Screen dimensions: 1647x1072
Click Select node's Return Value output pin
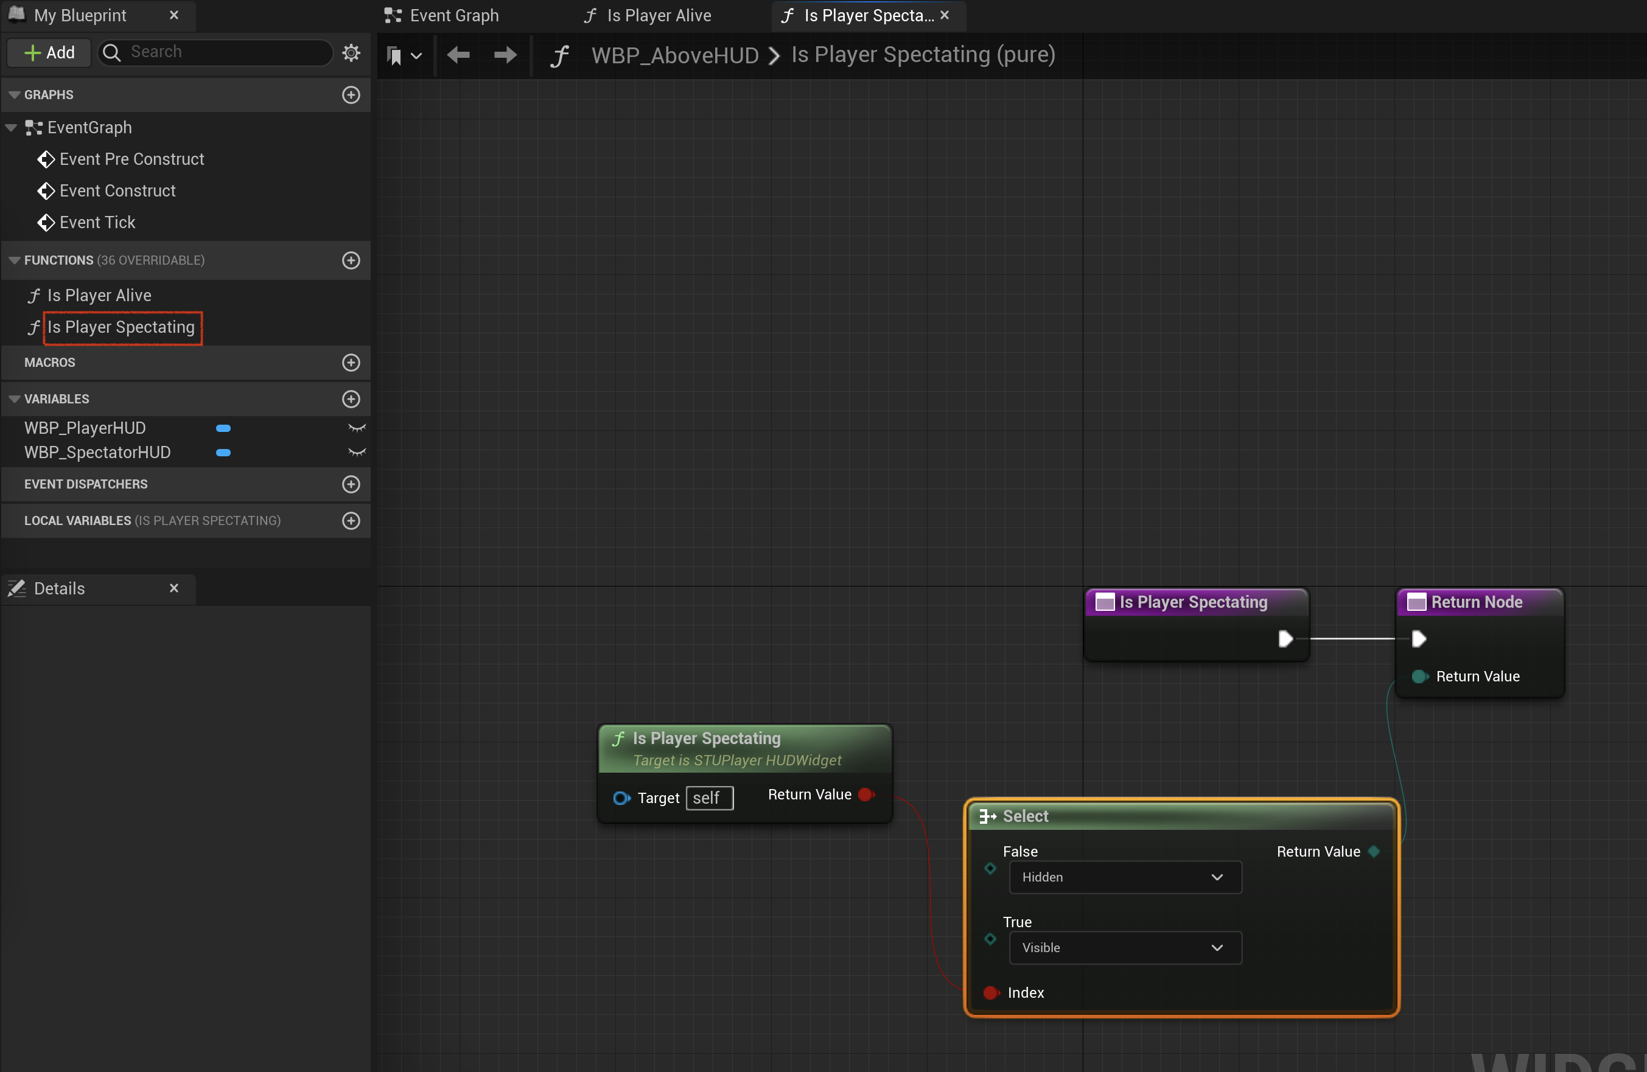click(1374, 851)
